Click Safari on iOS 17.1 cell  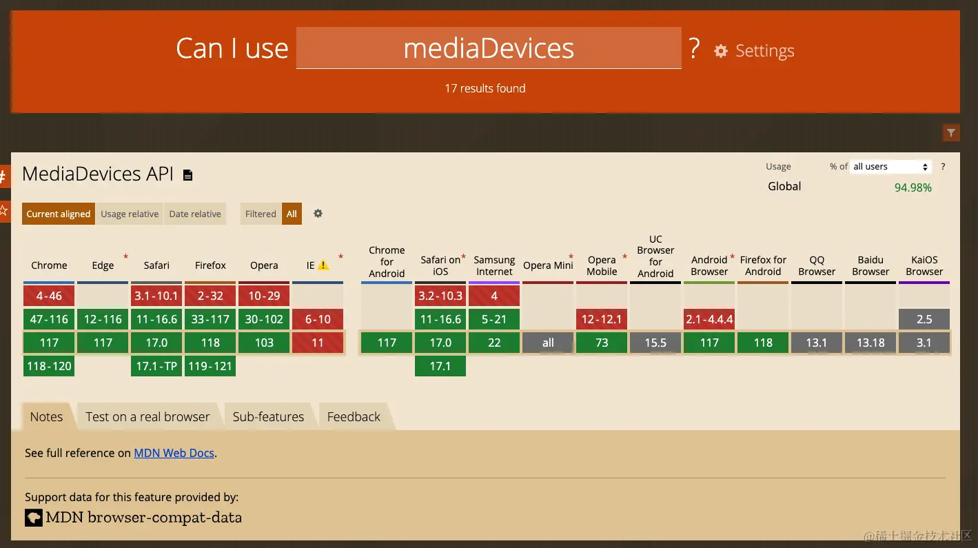[440, 366]
